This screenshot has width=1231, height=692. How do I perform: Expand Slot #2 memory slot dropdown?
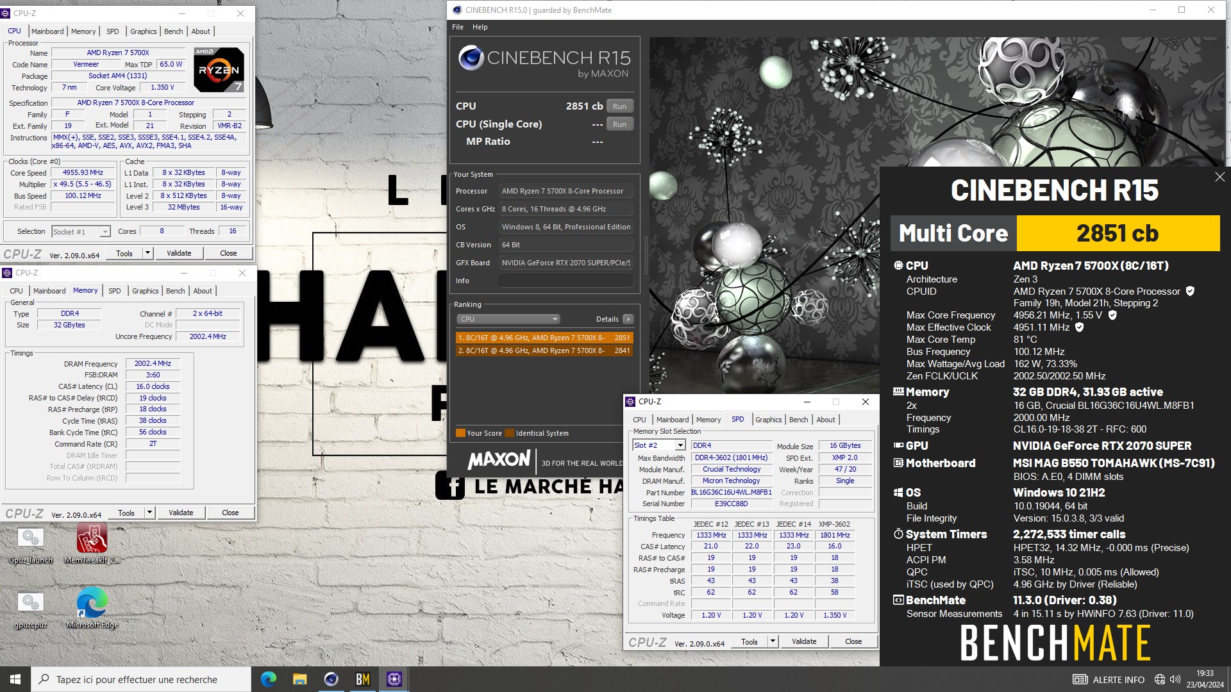pos(680,445)
